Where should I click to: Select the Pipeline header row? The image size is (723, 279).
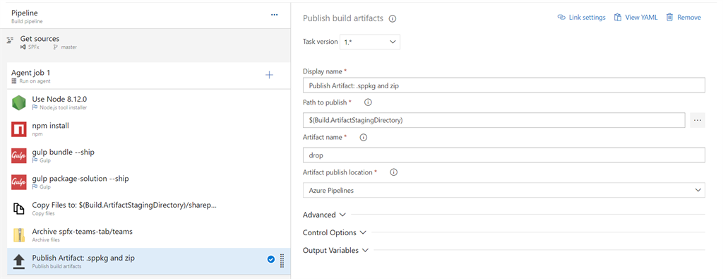(145, 16)
